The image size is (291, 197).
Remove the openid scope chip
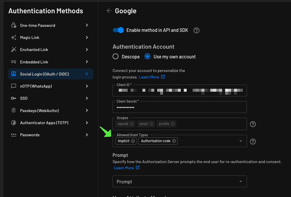click(x=132, y=124)
